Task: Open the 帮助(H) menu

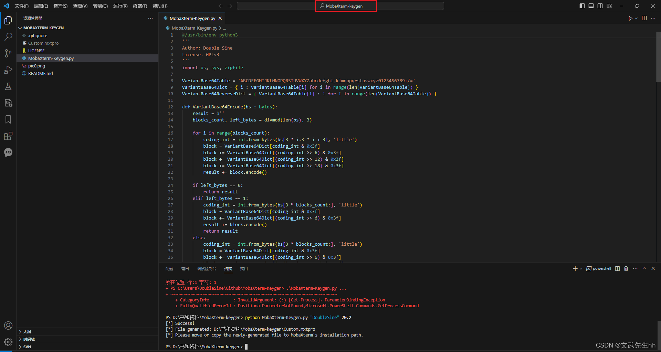Action: (160, 6)
